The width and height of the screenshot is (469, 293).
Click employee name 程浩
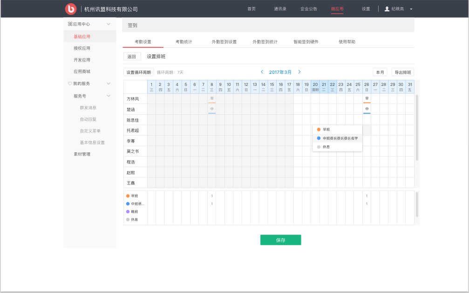(x=131, y=162)
